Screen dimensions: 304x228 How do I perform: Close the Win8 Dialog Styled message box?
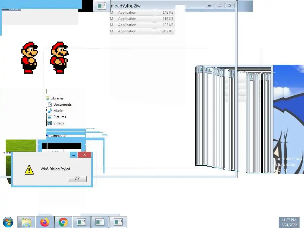click(85, 155)
